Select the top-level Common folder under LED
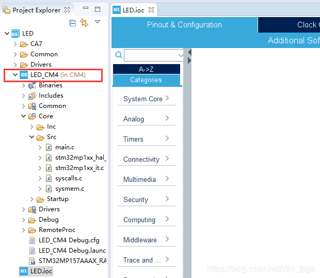320x278 pixels. (x=44, y=54)
